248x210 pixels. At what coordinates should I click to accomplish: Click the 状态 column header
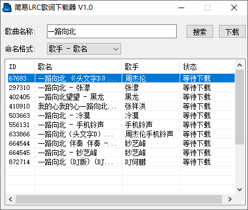(207, 67)
